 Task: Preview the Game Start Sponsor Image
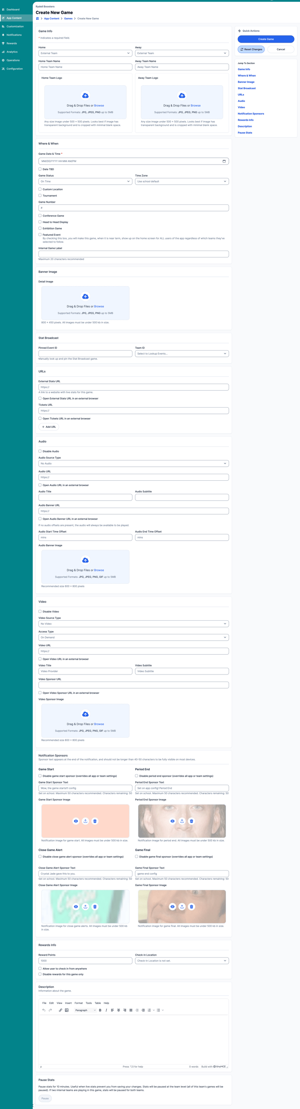point(76,821)
